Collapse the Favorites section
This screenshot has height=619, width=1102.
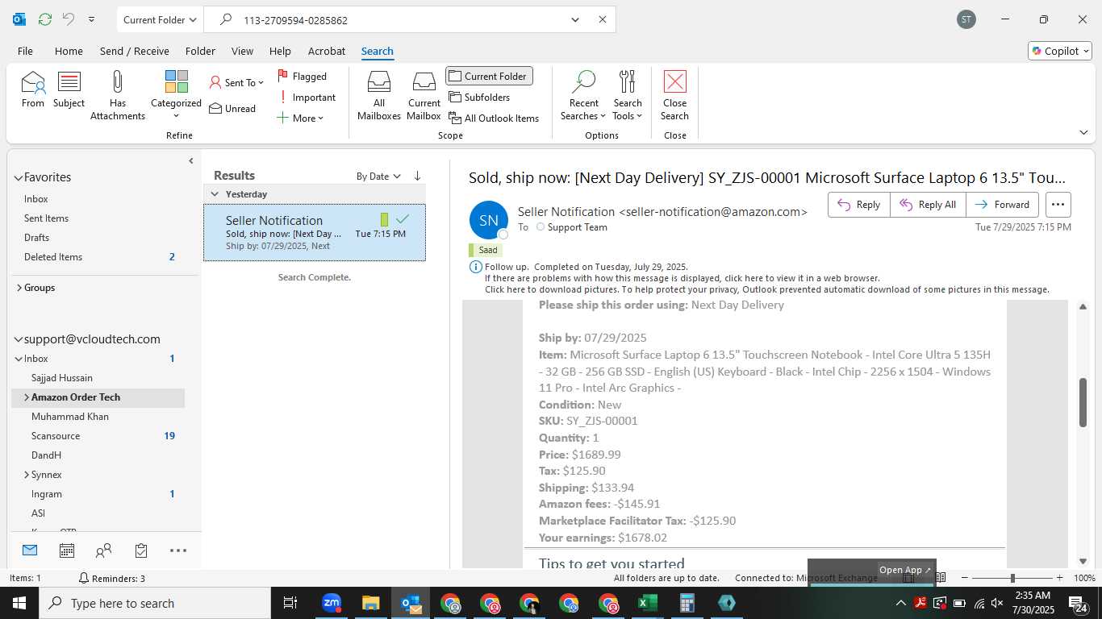pos(19,177)
